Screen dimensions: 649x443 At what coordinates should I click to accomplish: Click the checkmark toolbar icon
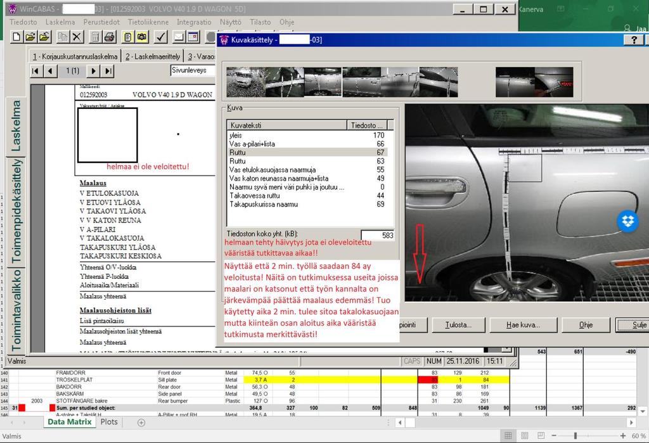[x=160, y=37]
